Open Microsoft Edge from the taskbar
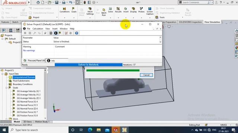This screenshot has height=133, width=238. (90, 130)
